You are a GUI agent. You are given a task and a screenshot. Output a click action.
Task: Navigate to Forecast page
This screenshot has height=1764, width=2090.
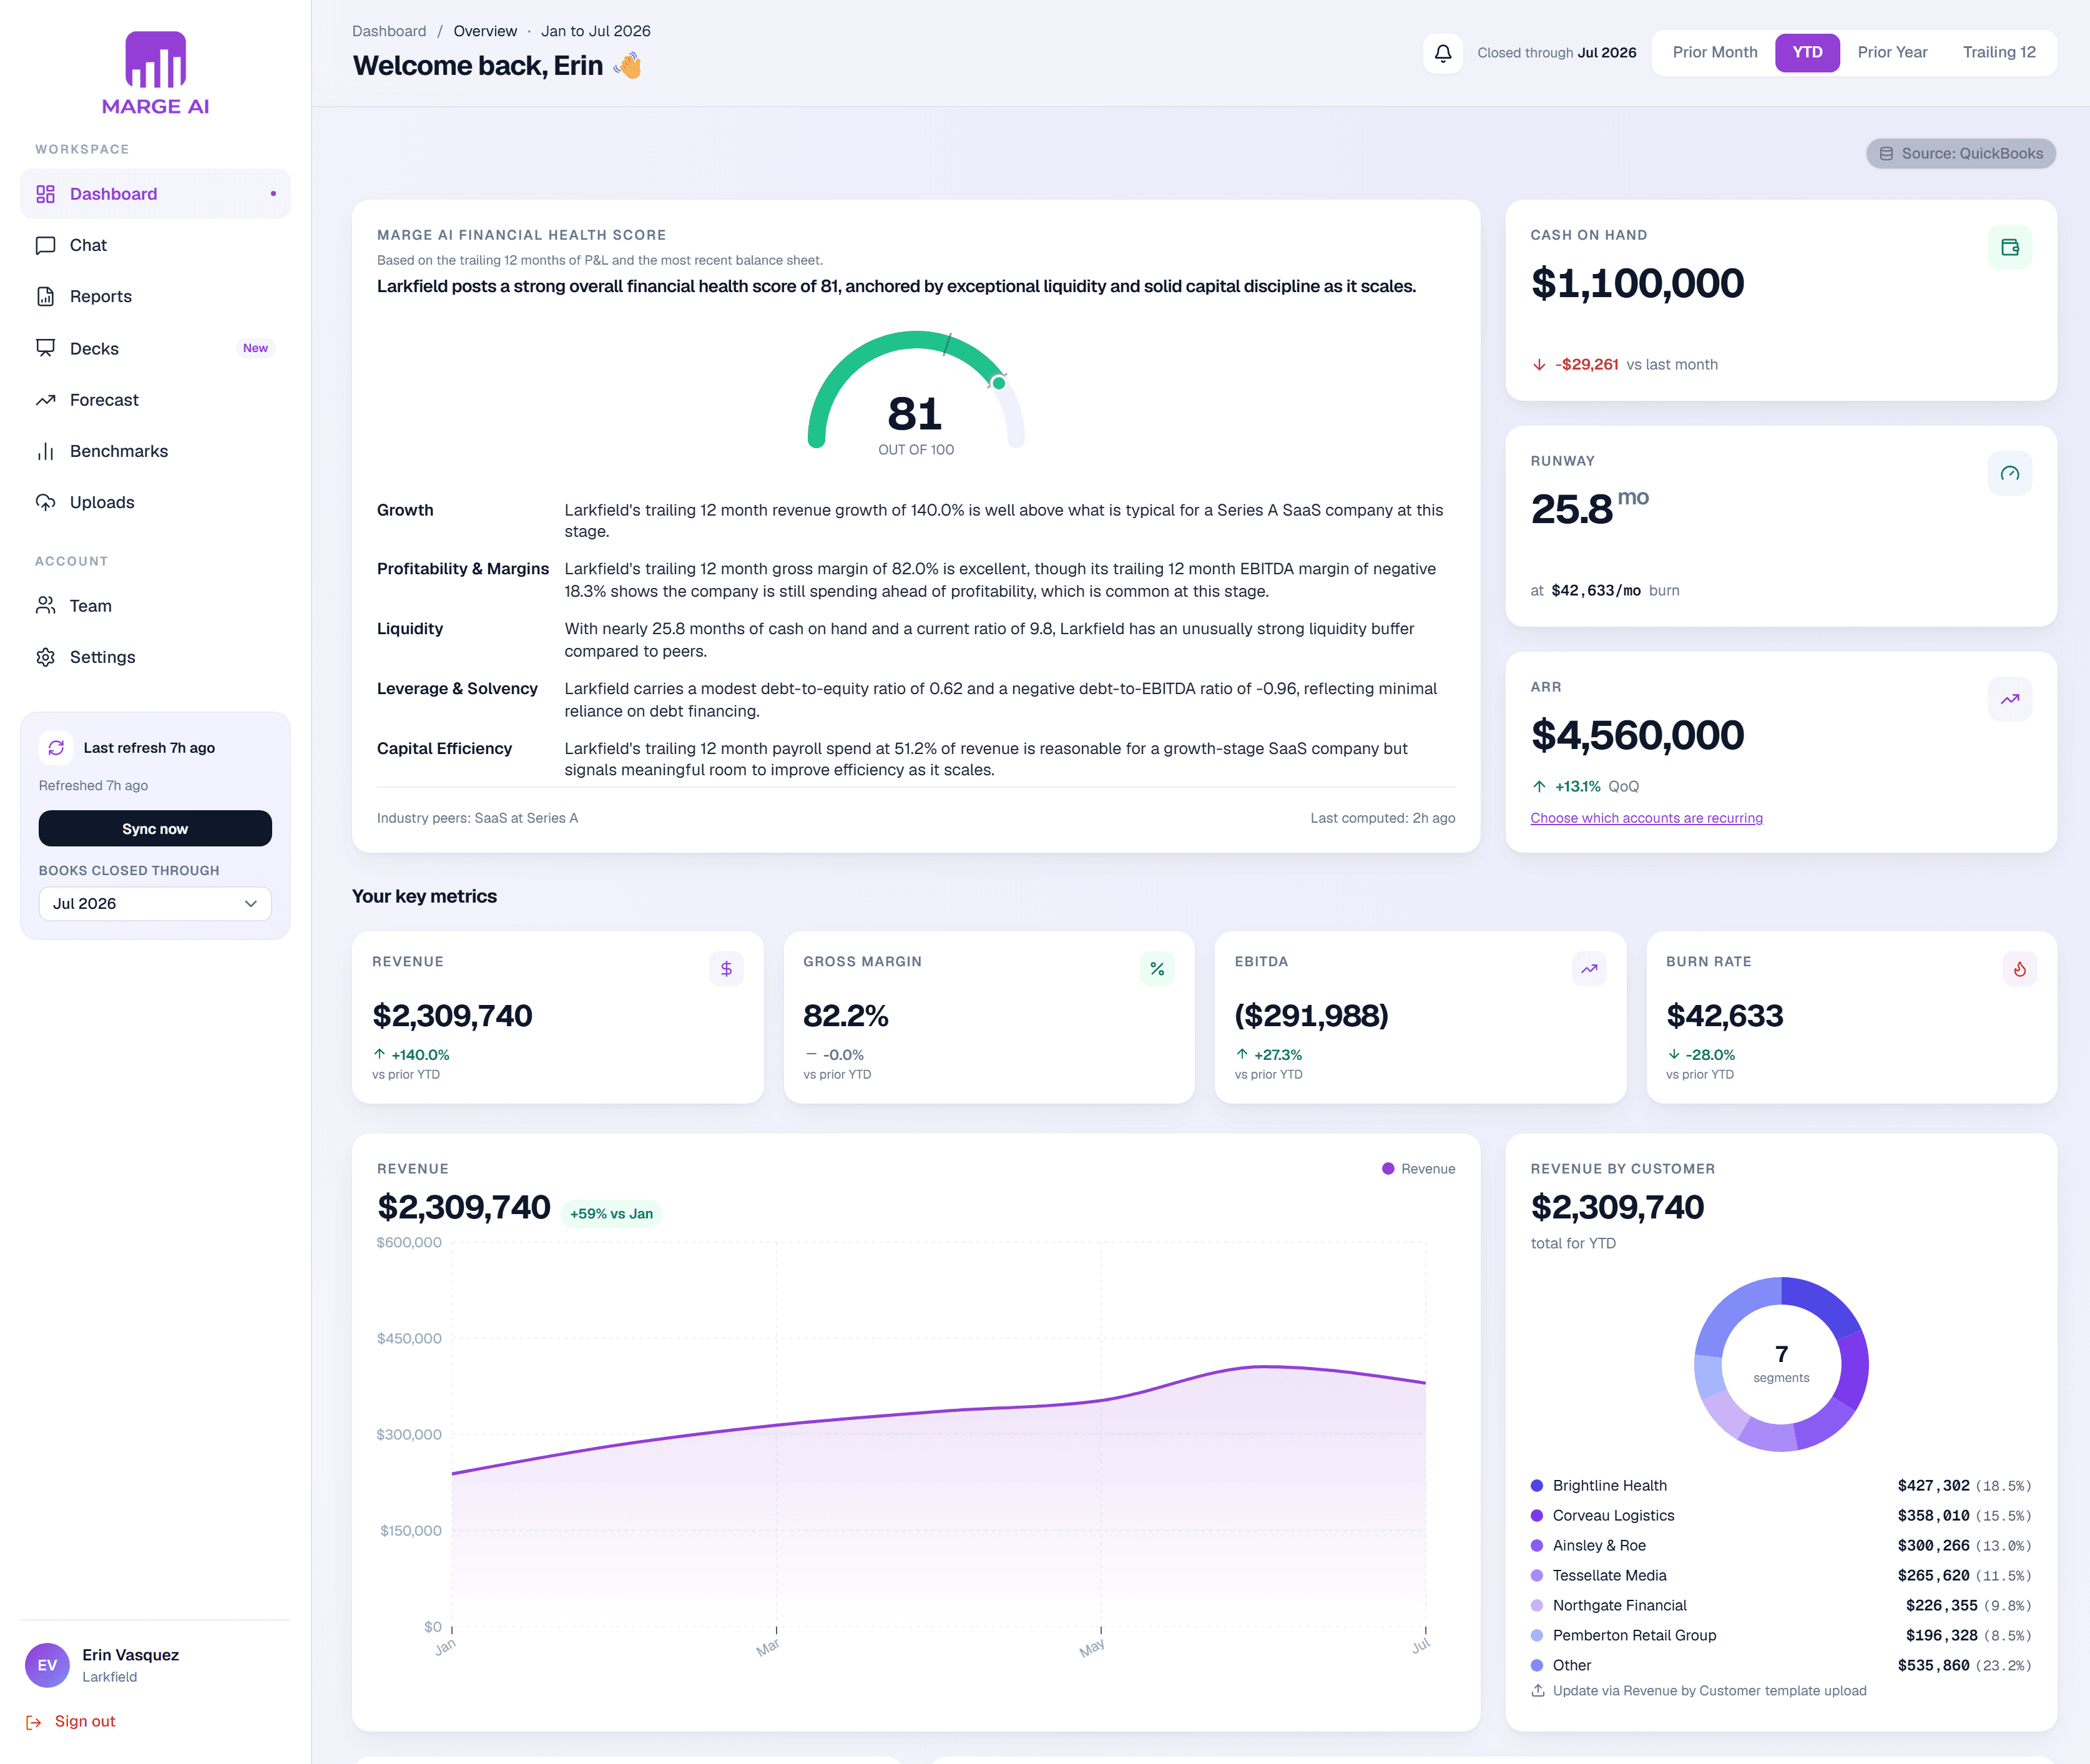pos(155,400)
